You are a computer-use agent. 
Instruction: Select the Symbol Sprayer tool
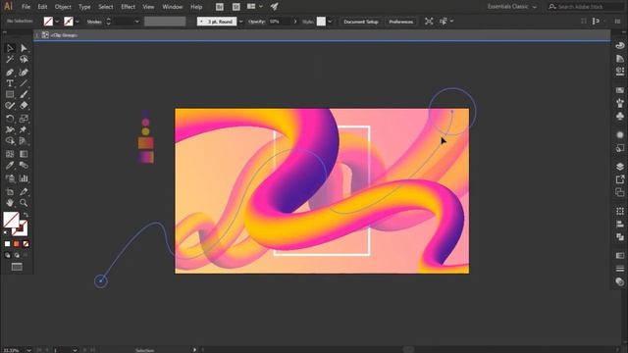pyautogui.click(x=10, y=178)
